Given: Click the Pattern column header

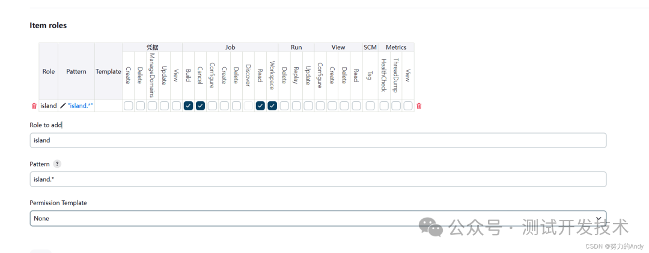Looking at the screenshot, I should pyautogui.click(x=76, y=71).
